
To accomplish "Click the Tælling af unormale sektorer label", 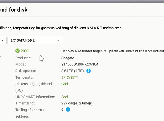I will coord(31,113).
